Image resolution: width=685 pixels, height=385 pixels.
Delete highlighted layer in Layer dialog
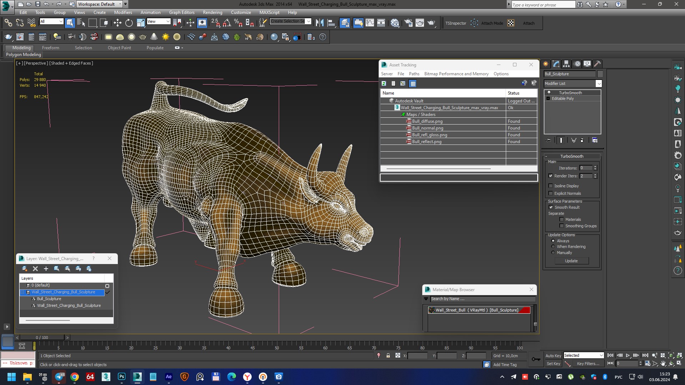pos(35,269)
